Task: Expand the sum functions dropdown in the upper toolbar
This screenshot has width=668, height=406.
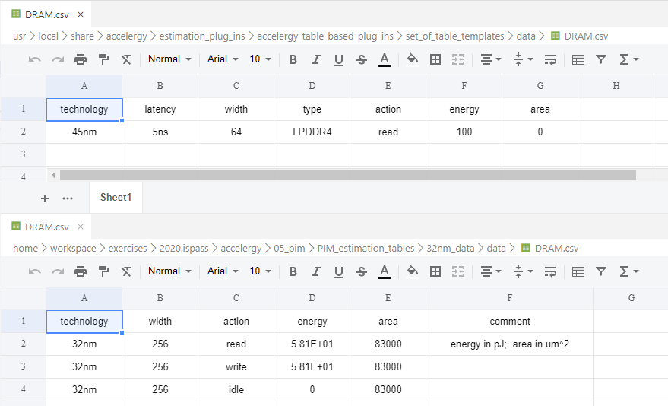Action: pos(628,59)
